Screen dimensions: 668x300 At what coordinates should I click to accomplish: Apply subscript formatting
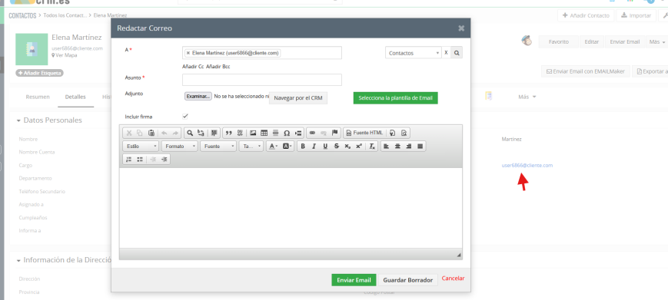tap(347, 147)
